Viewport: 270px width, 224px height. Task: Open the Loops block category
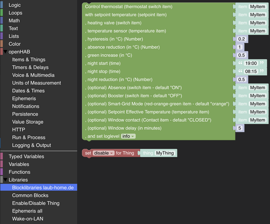(15, 13)
